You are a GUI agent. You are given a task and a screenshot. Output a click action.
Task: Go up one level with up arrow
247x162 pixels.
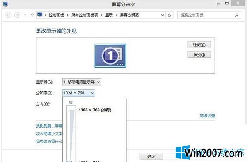(x=32, y=15)
